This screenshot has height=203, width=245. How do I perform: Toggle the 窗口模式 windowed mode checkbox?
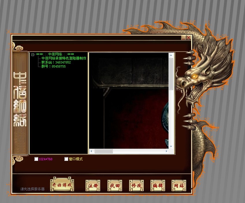[66, 159]
